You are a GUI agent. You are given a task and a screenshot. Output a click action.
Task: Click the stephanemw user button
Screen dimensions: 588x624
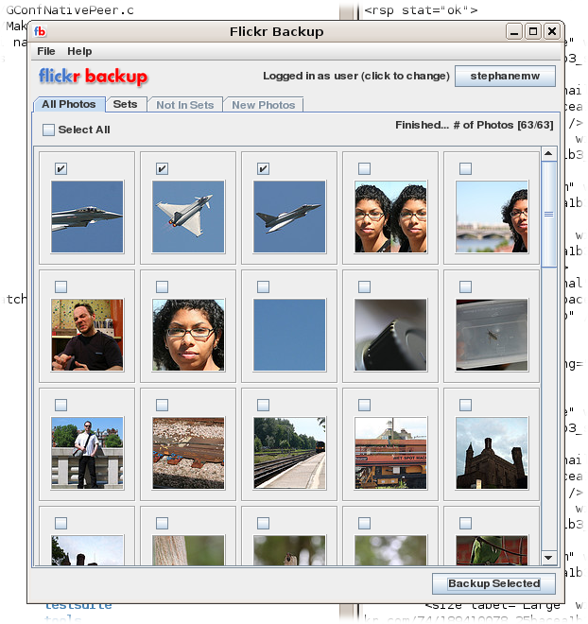tap(505, 76)
